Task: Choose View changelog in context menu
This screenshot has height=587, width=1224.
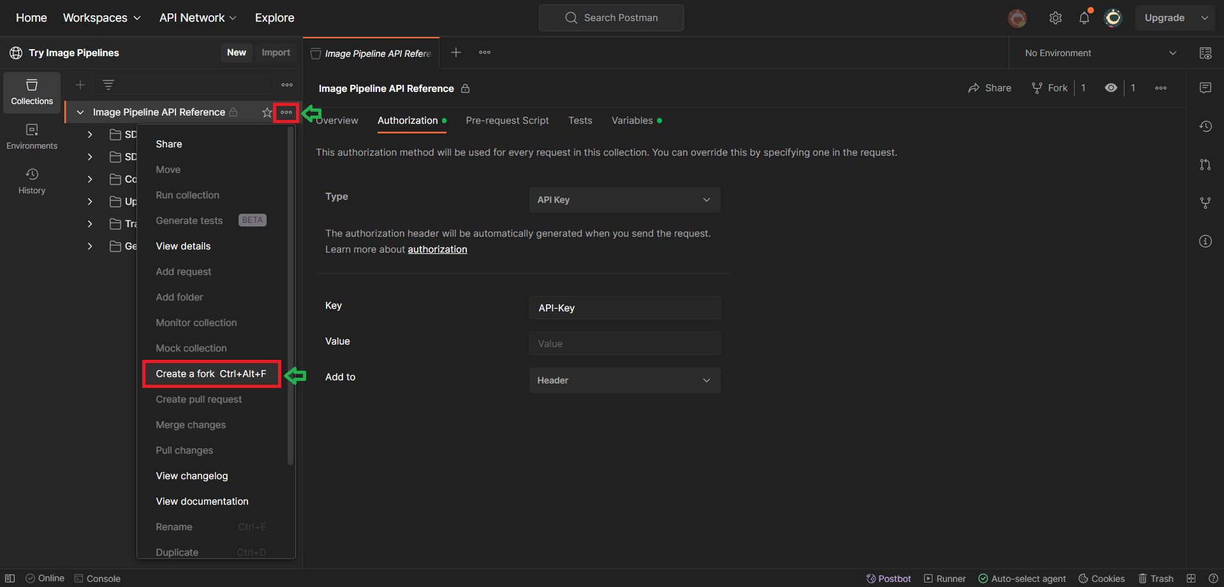Action: [x=191, y=476]
